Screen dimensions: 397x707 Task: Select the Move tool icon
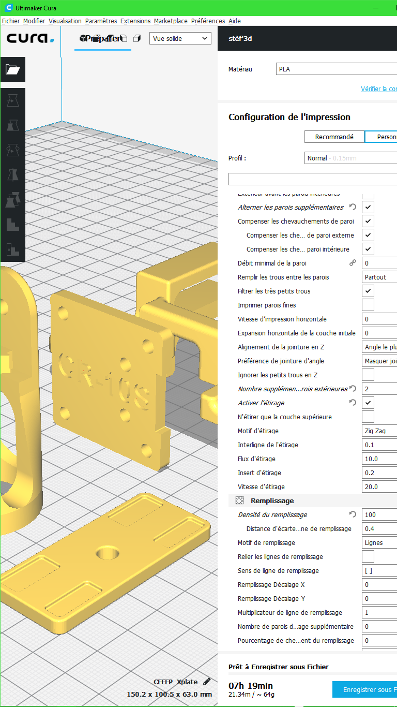[12, 100]
